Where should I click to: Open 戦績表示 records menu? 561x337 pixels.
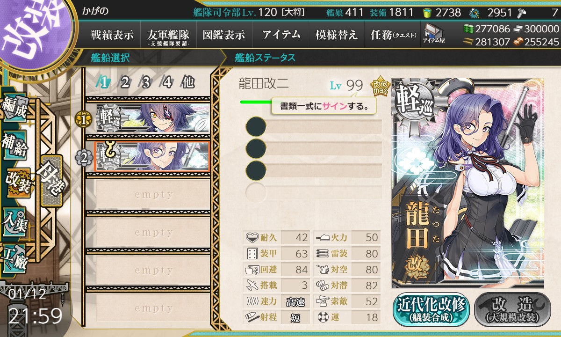coord(112,35)
